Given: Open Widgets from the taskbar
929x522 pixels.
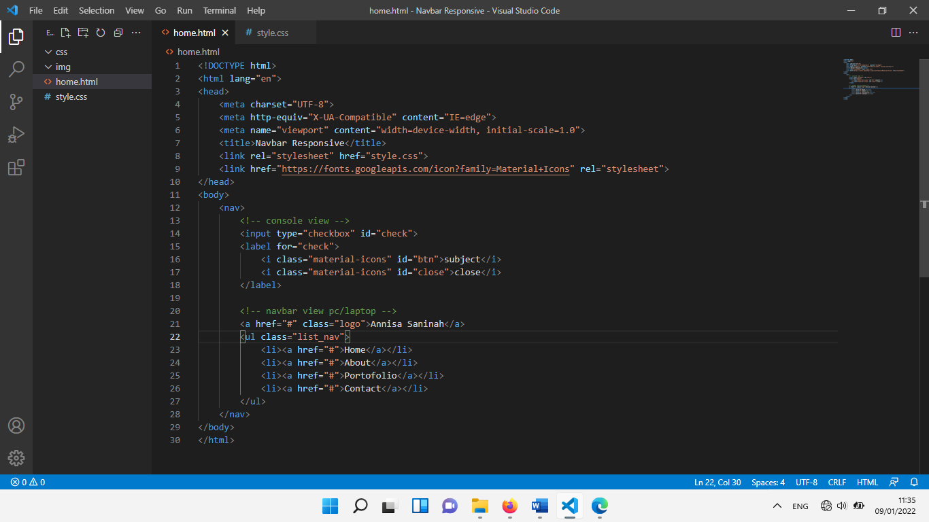Looking at the screenshot, I should 420,506.
